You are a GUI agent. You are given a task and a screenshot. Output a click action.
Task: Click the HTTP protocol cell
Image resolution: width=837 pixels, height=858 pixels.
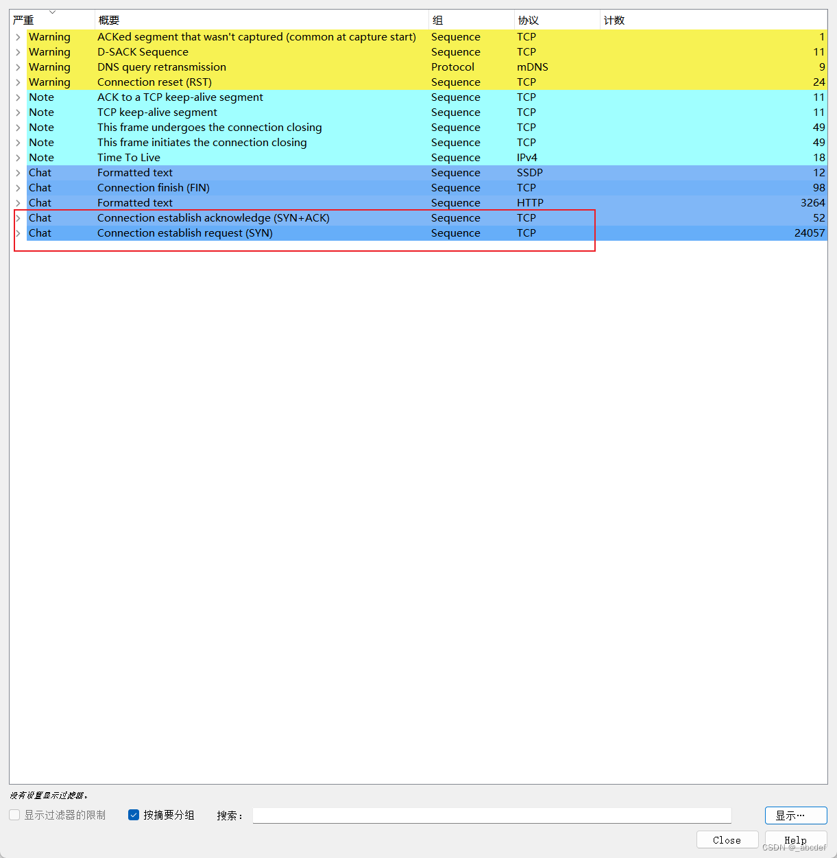click(x=530, y=203)
